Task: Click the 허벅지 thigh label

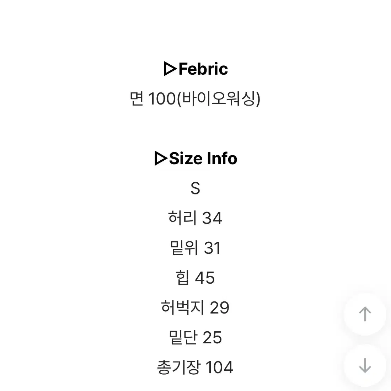Action: (x=183, y=307)
